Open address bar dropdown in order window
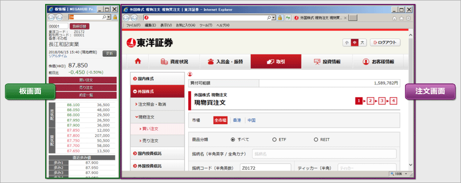This screenshot has height=183, width=461. coord(274,18)
